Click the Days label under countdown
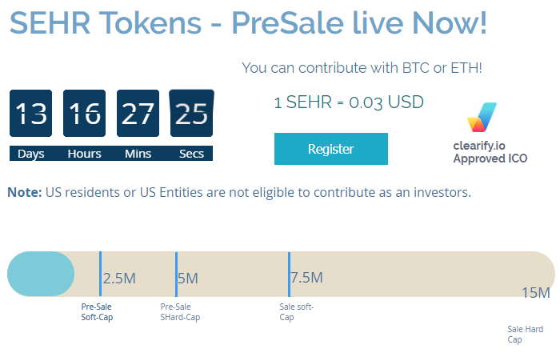This screenshot has width=560, height=353. (30, 154)
